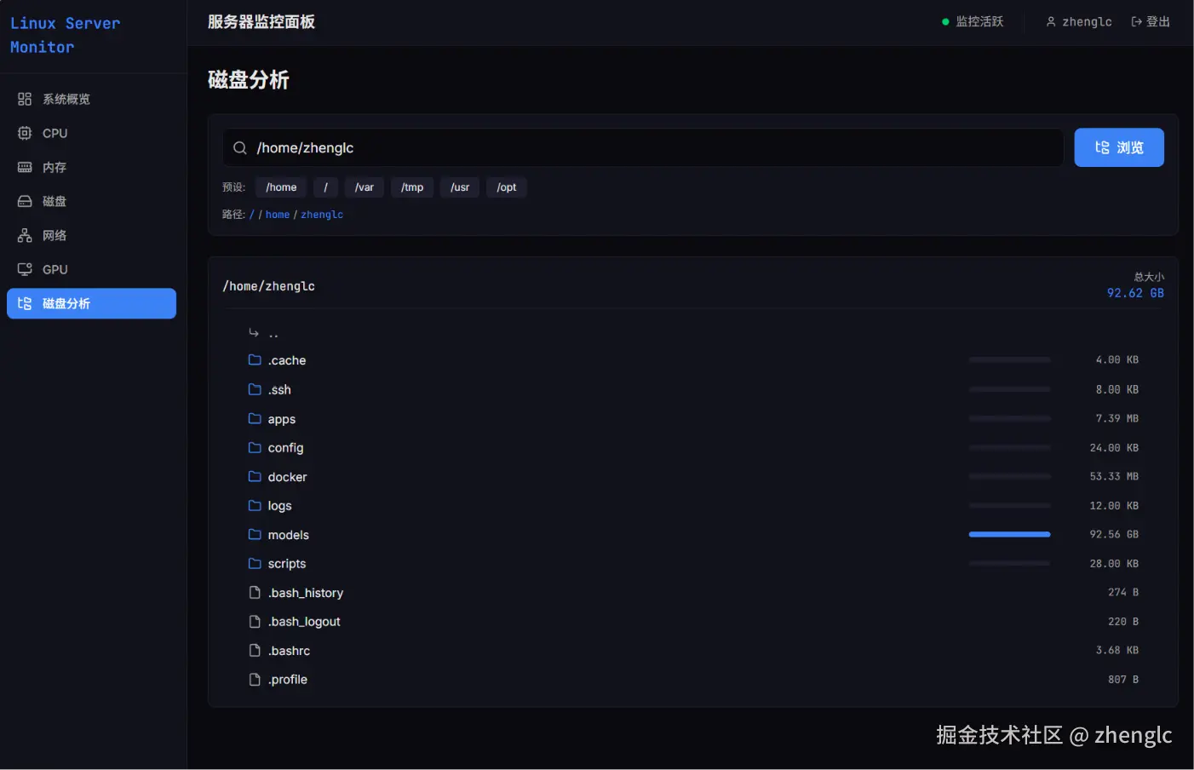The width and height of the screenshot is (1194, 770).
Task: Open the GPU menu item
Action: tap(91, 269)
